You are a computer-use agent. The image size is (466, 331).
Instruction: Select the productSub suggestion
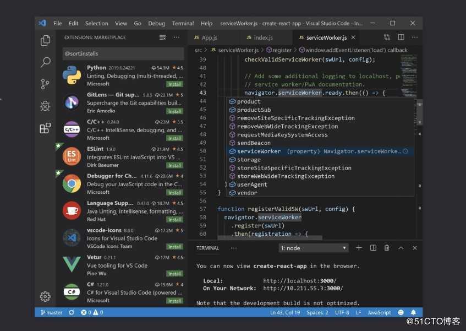pyautogui.click(x=320, y=110)
